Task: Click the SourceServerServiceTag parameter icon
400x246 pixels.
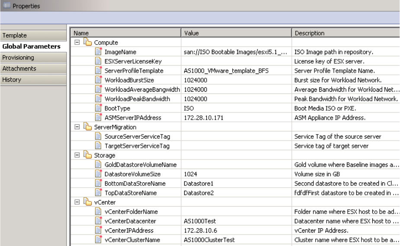Action: [98, 137]
